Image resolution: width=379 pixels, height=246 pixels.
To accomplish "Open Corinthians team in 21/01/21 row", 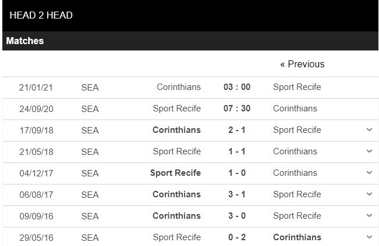I will click(x=179, y=87).
